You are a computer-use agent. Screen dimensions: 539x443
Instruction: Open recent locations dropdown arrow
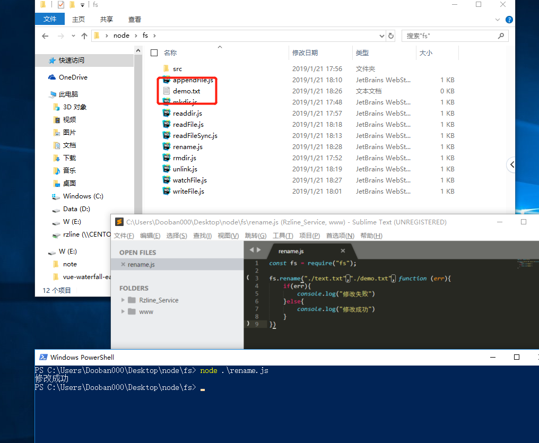pyautogui.click(x=73, y=36)
